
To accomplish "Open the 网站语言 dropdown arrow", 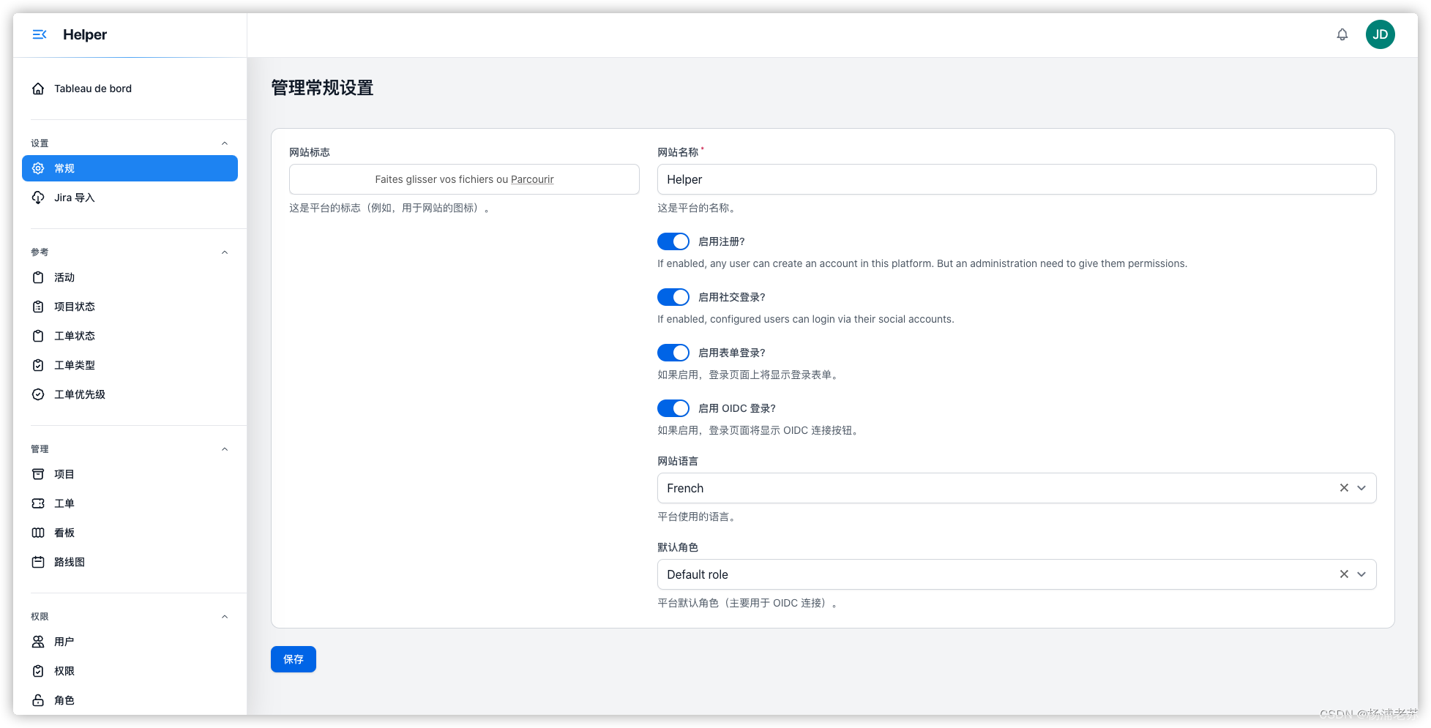I will (1361, 488).
